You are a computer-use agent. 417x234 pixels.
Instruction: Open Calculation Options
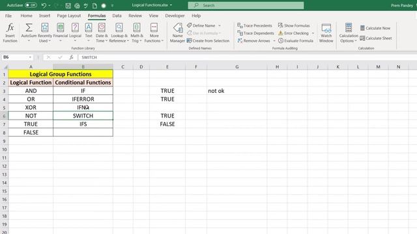point(349,32)
